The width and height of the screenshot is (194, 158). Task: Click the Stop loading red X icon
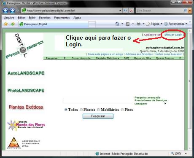point(131,11)
